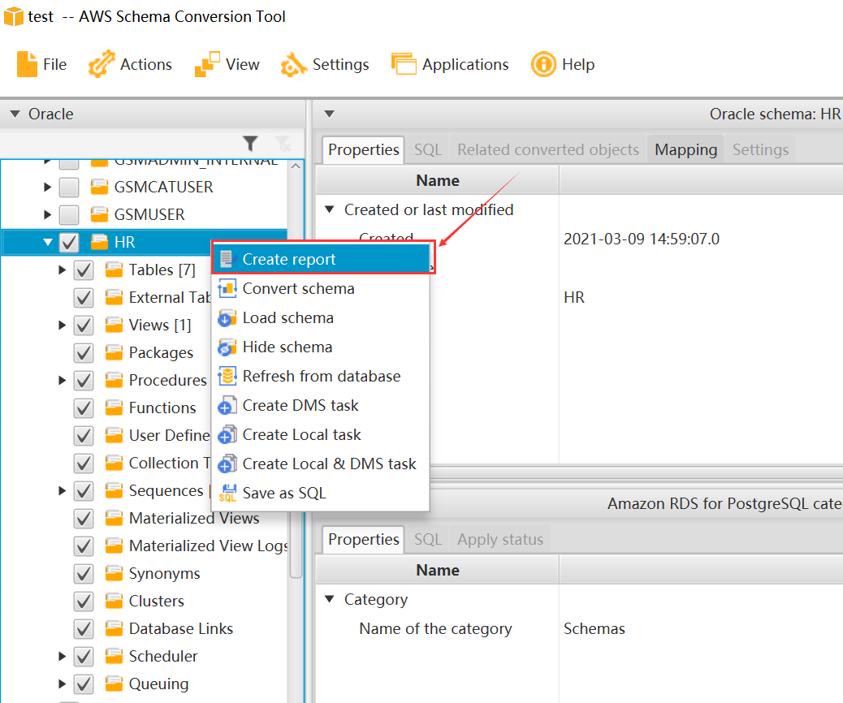Expand the Procedures node
This screenshot has height=703, width=843.
pyautogui.click(x=62, y=380)
